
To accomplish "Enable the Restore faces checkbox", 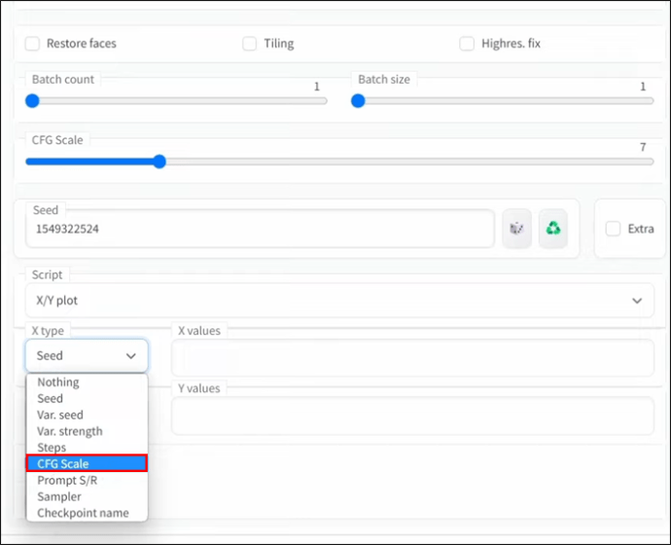I will pos(33,44).
